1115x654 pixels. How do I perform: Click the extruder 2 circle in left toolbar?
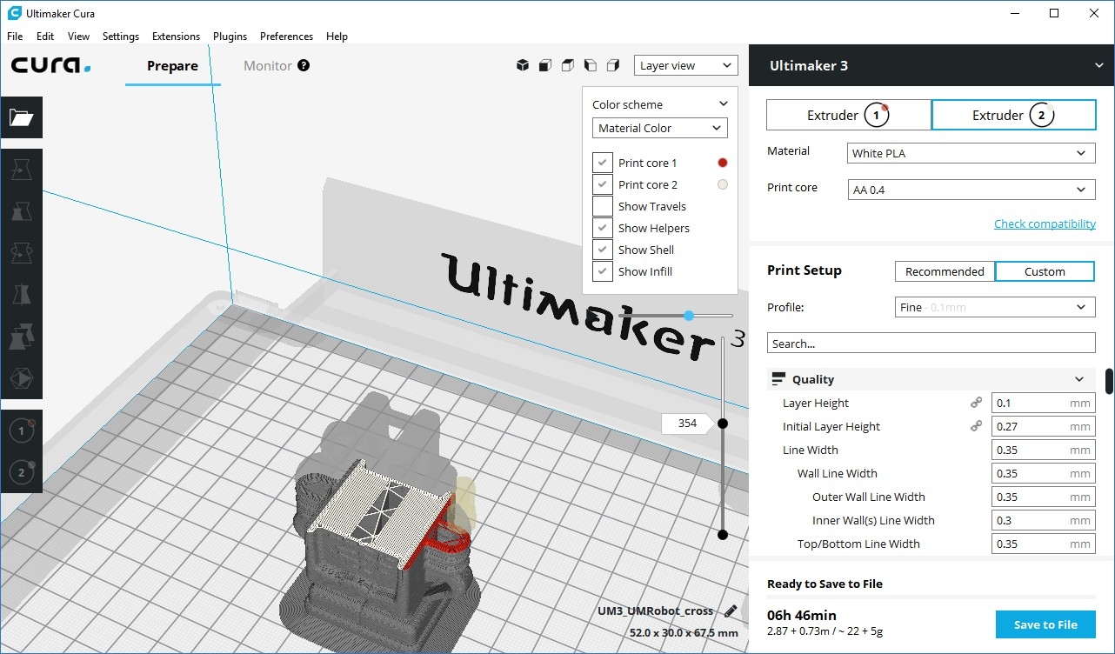point(22,472)
